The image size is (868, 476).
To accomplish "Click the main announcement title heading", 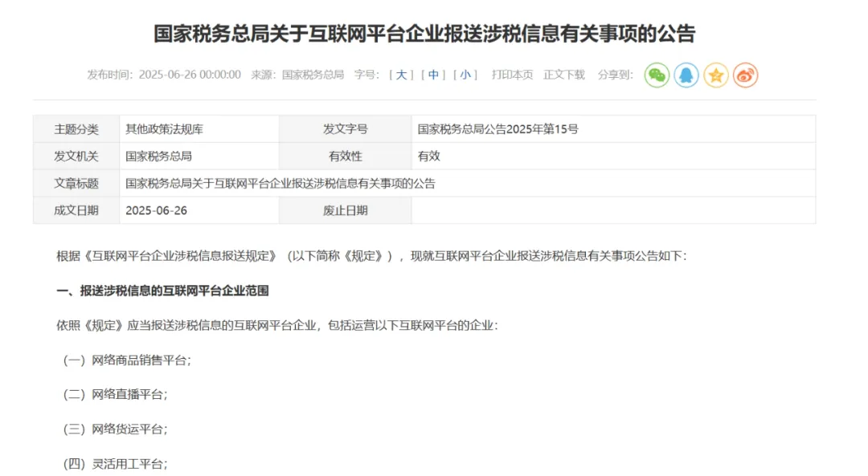I will click(424, 34).
